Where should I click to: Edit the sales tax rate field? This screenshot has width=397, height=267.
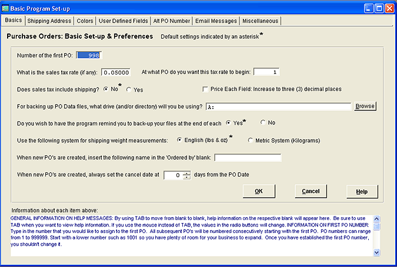coord(116,72)
